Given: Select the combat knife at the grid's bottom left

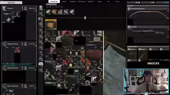Looking at the screenshot, I should click(50, 83).
